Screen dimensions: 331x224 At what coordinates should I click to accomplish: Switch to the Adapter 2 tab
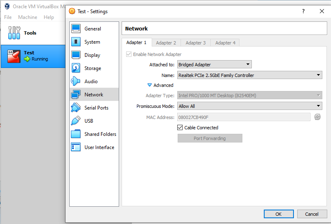[x=166, y=43]
